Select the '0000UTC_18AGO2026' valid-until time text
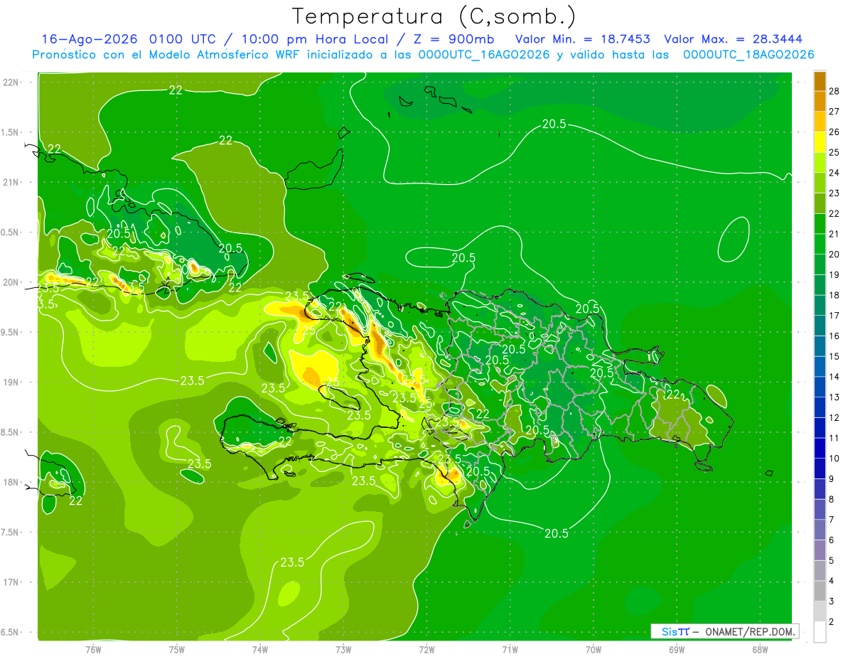853x659 pixels. (748, 55)
